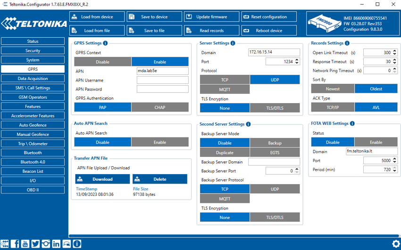Set GPRS Context to Disable

(x=102, y=62)
